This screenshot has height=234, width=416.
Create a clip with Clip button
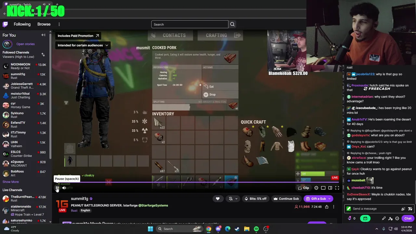pos(304,188)
